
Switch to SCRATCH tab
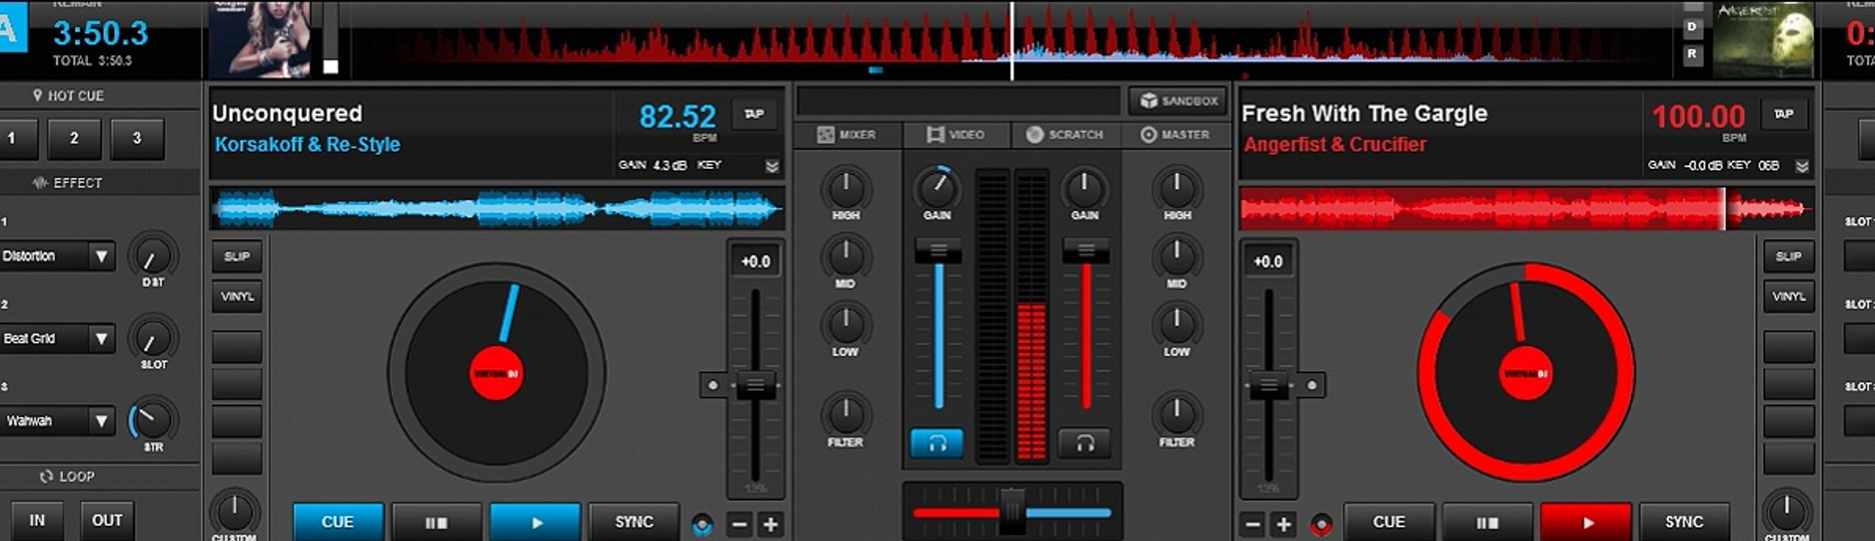click(1065, 134)
